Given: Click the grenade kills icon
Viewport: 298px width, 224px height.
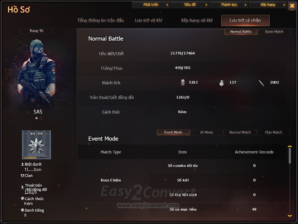Looking at the screenshot, I should [221, 83].
